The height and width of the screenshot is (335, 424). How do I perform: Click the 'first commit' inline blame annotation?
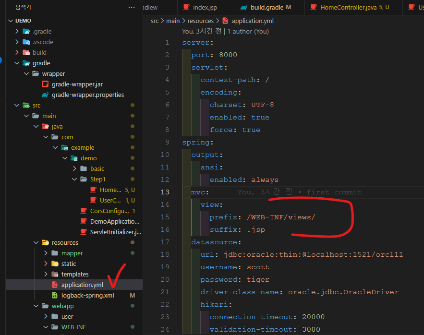(334, 192)
